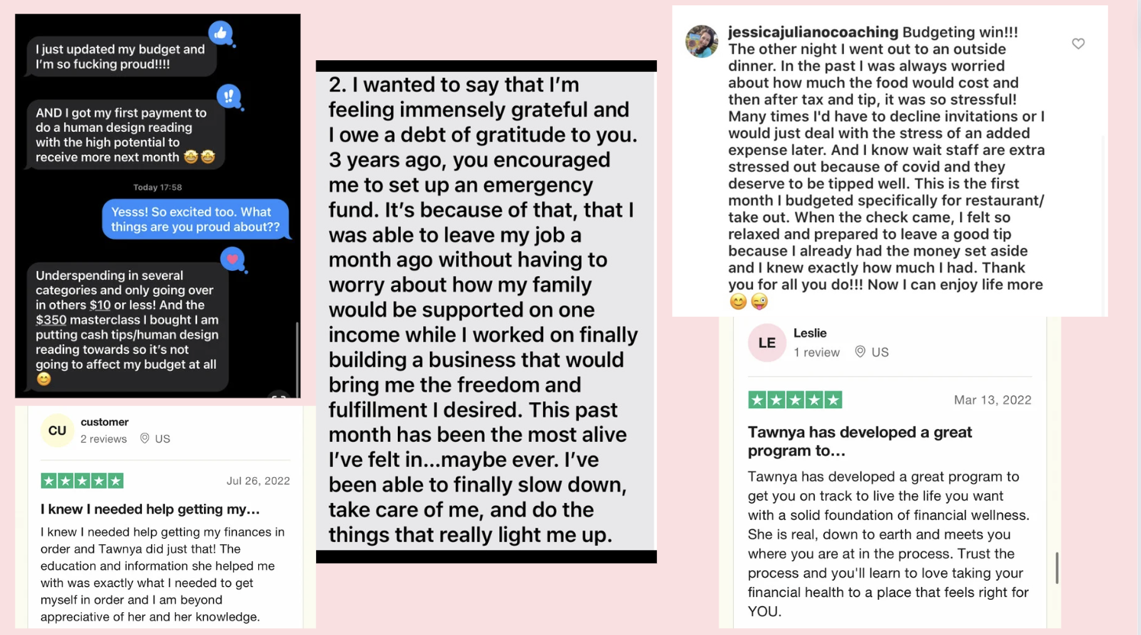Click the jessicajulianocoaching profile photo
The width and height of the screenshot is (1141, 635).
click(x=701, y=41)
